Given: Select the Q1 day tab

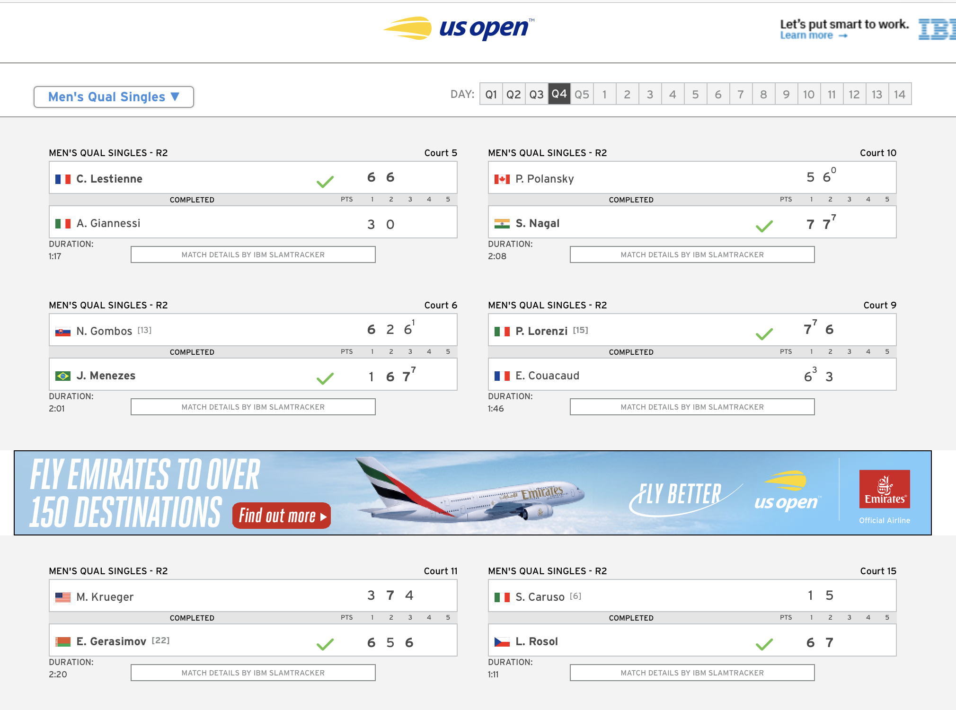Looking at the screenshot, I should pyautogui.click(x=491, y=94).
